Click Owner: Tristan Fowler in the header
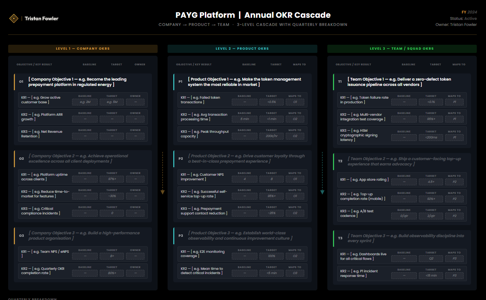This screenshot has height=300, width=486. (x=456, y=24)
